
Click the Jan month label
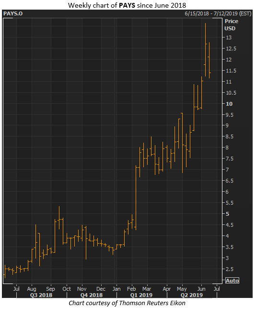tap(116, 289)
